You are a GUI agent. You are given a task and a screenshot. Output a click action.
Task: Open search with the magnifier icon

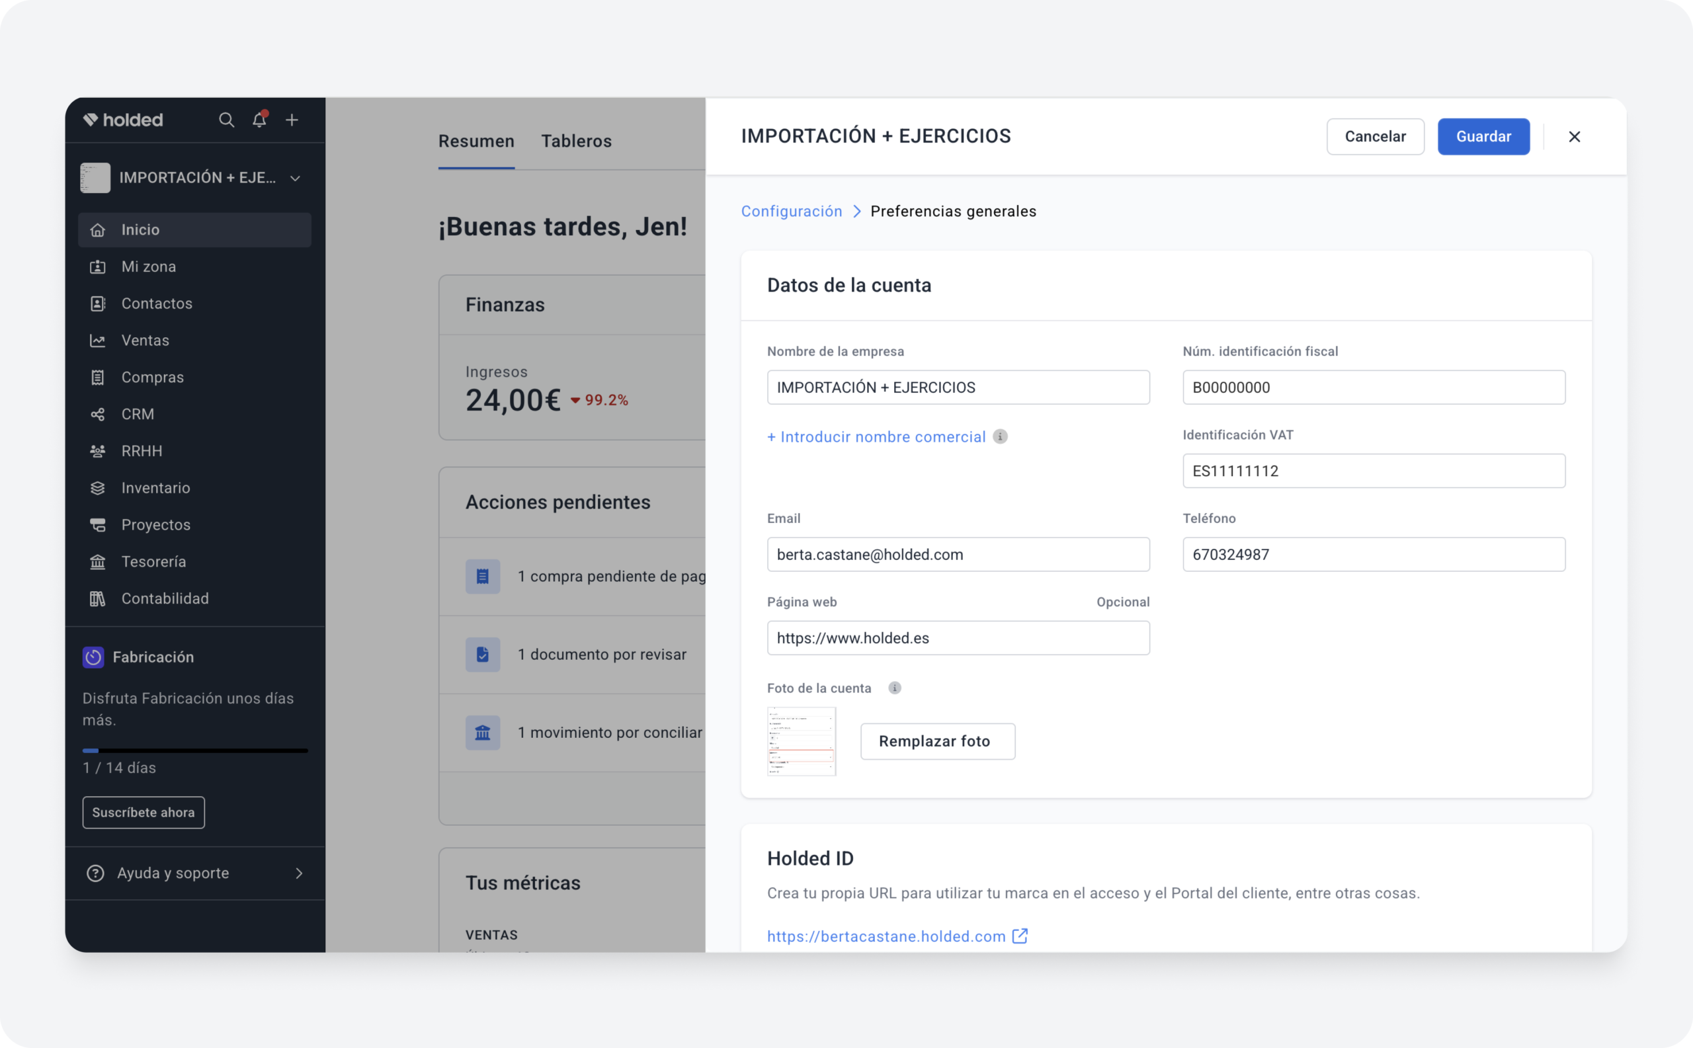(x=226, y=120)
